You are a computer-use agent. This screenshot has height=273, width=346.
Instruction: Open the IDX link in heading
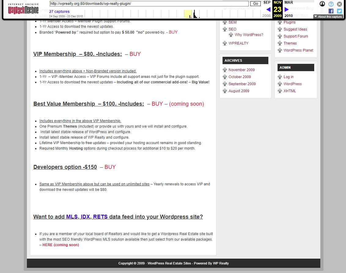(85, 217)
